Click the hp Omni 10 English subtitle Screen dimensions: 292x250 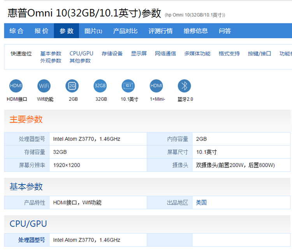[195, 15]
